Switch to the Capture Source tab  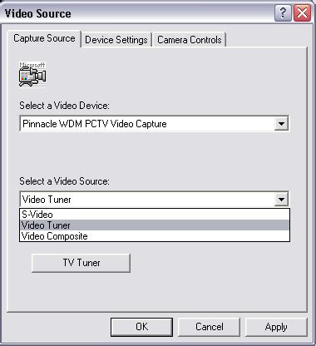(x=44, y=38)
